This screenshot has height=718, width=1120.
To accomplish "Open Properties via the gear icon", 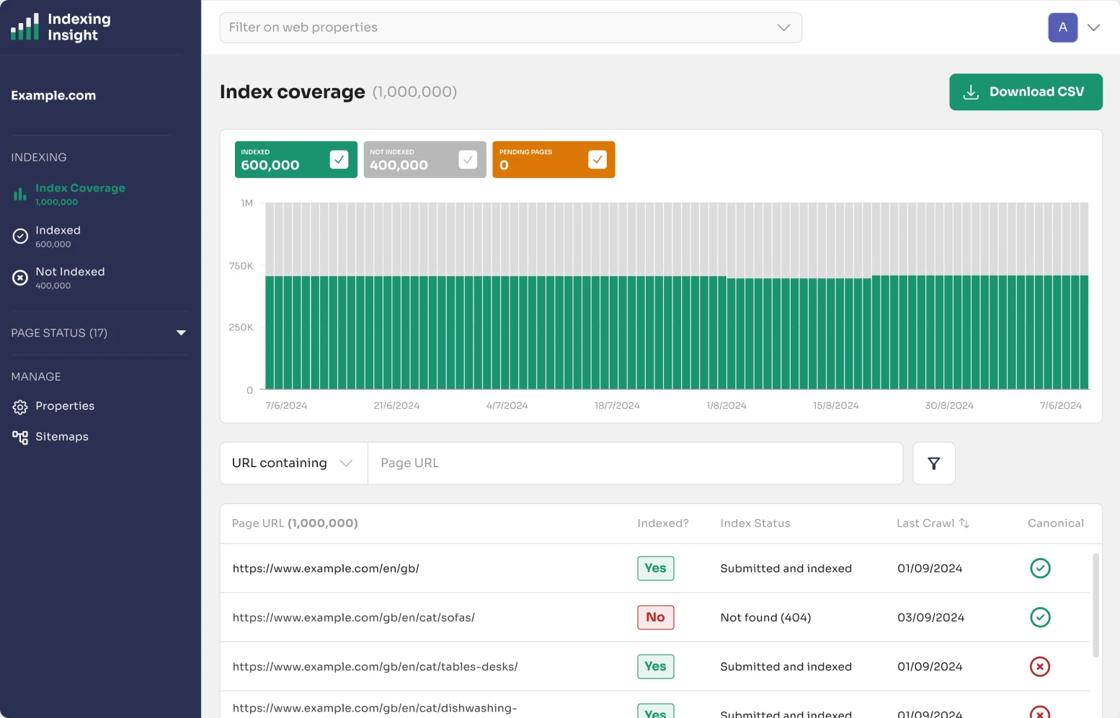I will click(20, 406).
